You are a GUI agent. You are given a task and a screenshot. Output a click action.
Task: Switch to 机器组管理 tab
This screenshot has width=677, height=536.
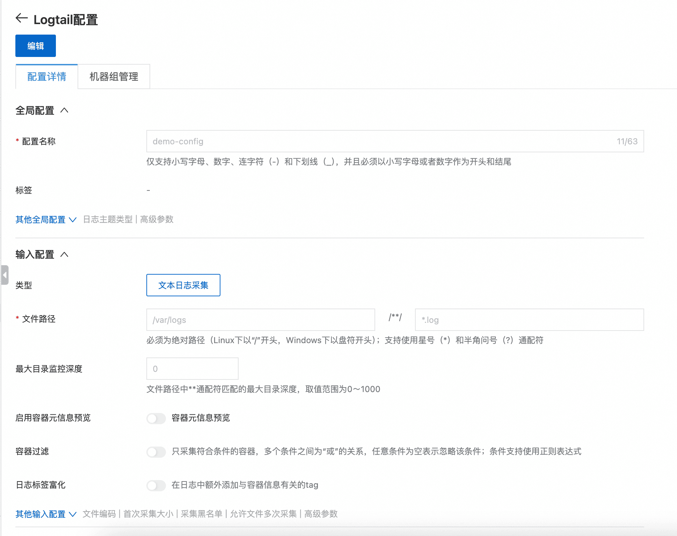114,77
